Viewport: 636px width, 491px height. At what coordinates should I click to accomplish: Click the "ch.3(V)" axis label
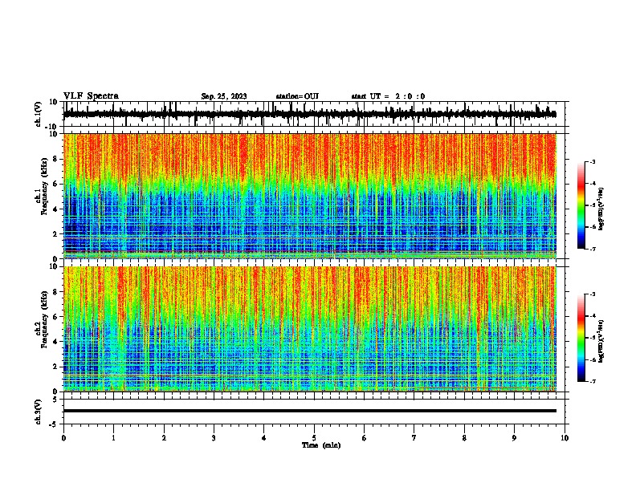tap(39, 412)
